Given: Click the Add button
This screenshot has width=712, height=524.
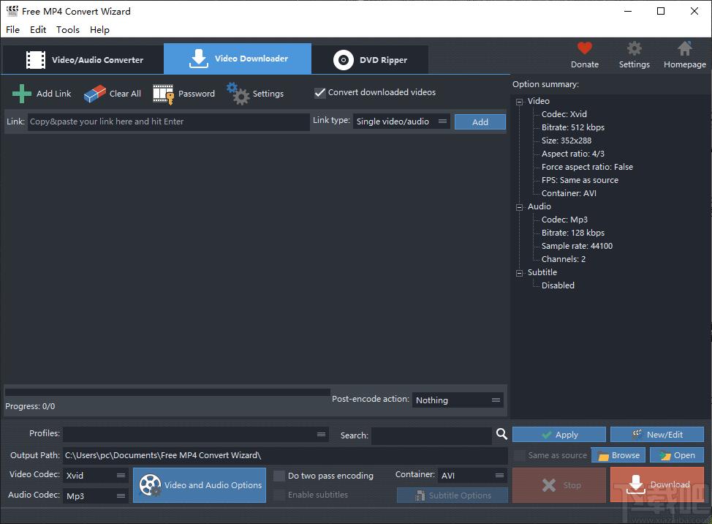Looking at the screenshot, I should click(x=480, y=121).
